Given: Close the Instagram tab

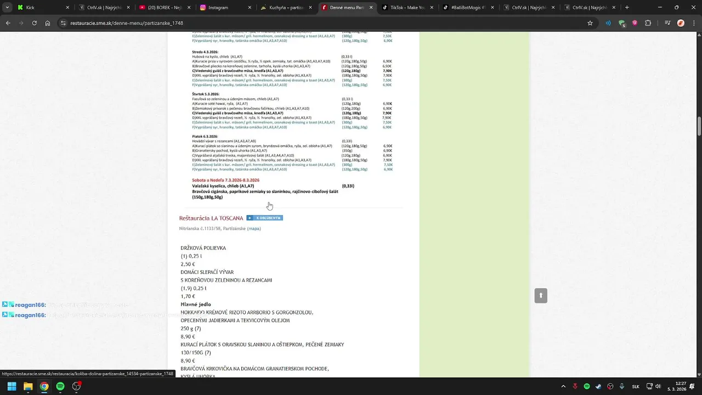Looking at the screenshot, I should (x=250, y=8).
